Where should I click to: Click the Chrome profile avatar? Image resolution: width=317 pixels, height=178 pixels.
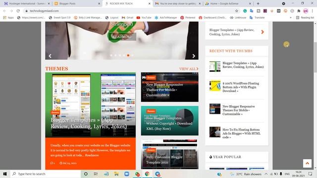[306, 11]
